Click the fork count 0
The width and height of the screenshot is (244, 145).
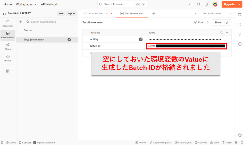208,23
